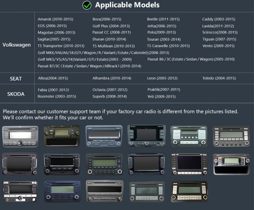This screenshot has width=254, height=210.
Task: Click the Skoda Superb (2008-2014) entry
Action: pyautogui.click(x=110, y=97)
